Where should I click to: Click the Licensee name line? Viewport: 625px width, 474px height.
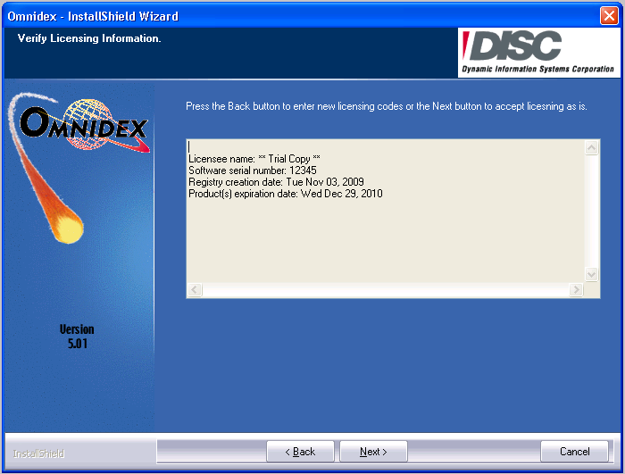[x=254, y=159]
